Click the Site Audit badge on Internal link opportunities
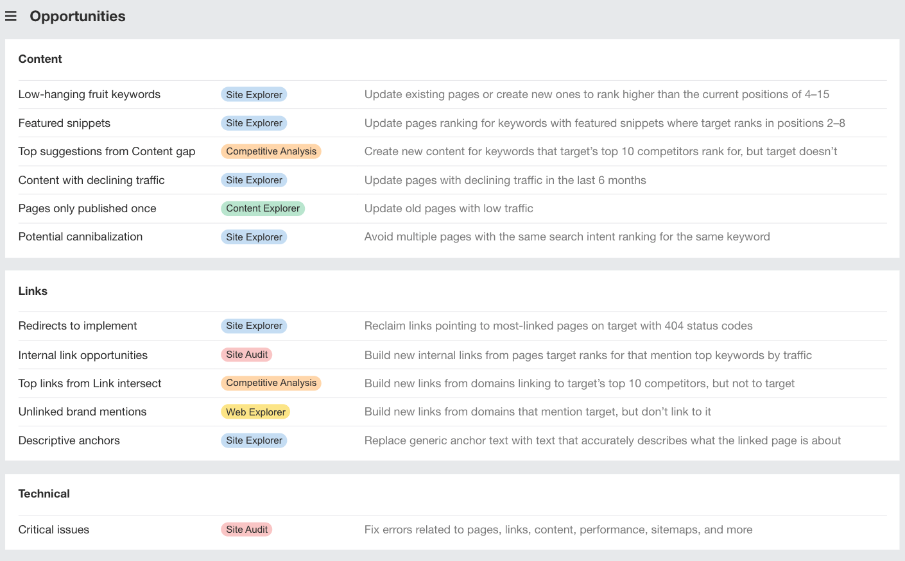 246,355
